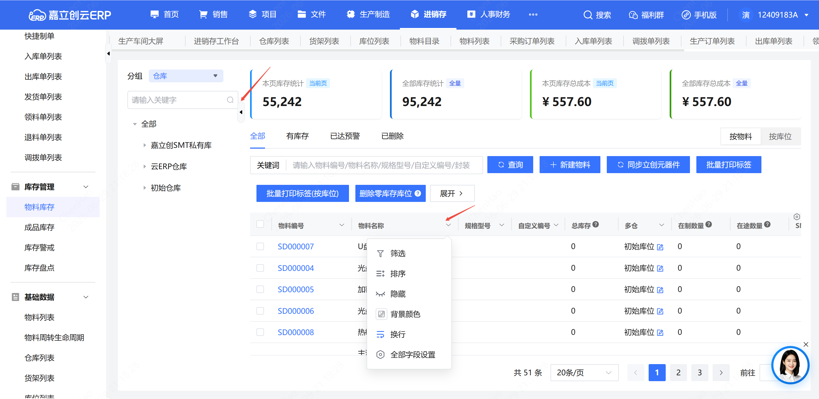
Task: Edit 初始库位 icon in SD000005 row
Action: (x=660, y=290)
